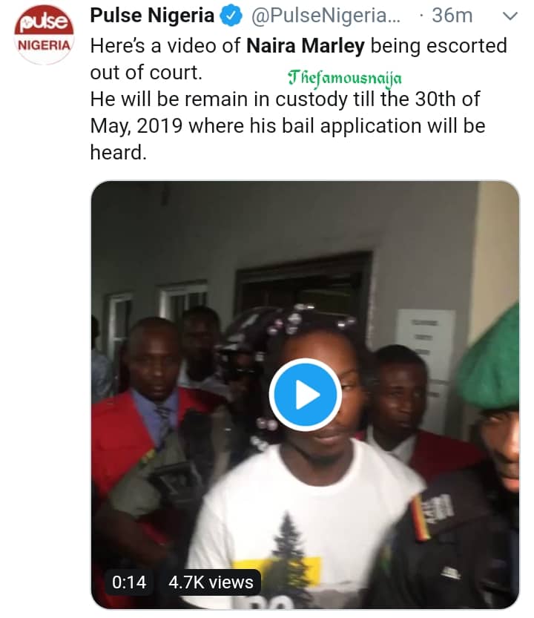534x618 pixels.
Task: Click the dark doorway in video background
Action: tap(303, 280)
